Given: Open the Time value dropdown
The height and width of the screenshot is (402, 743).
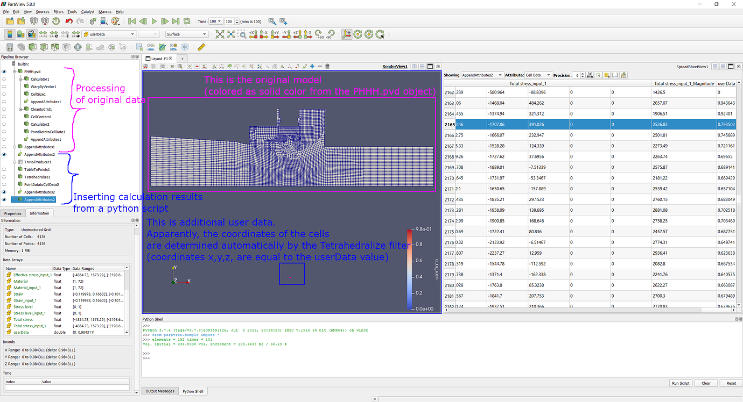Looking at the screenshot, I should [215, 21].
